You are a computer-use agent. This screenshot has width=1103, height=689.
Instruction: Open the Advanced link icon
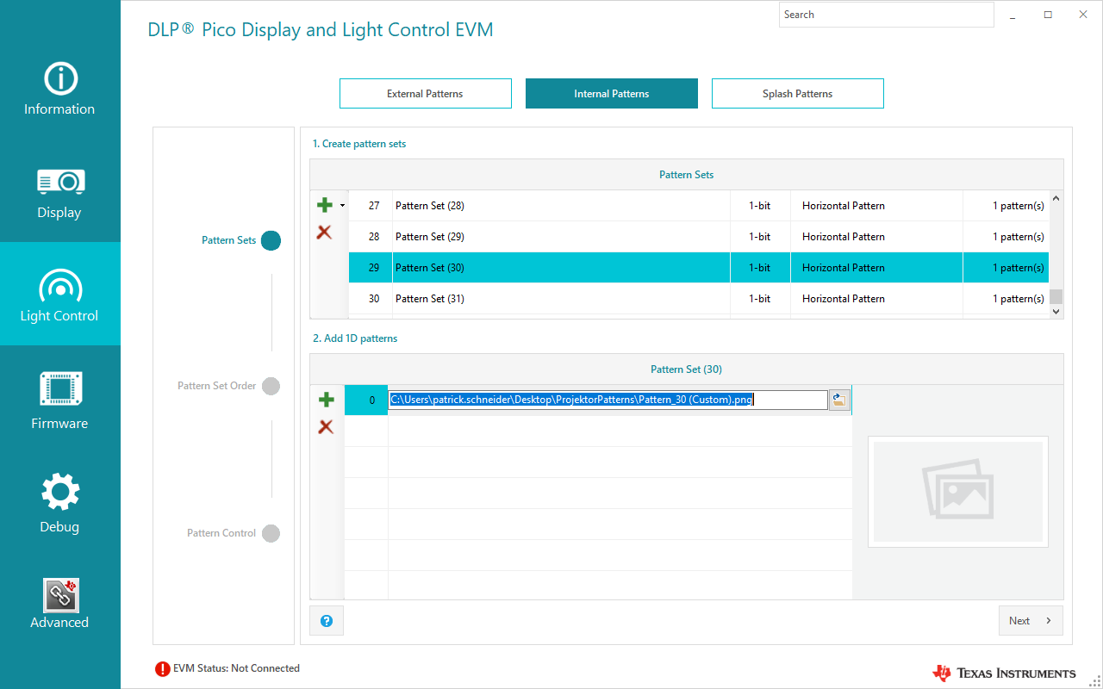click(60, 596)
